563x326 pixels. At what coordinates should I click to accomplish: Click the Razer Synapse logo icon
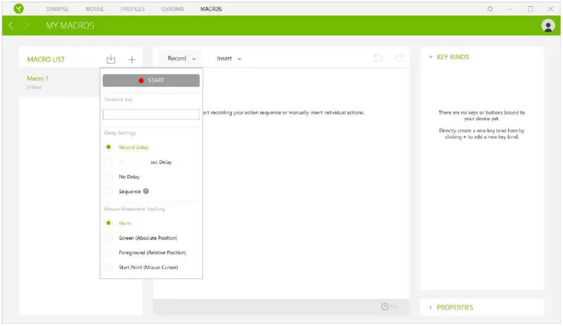(19, 8)
